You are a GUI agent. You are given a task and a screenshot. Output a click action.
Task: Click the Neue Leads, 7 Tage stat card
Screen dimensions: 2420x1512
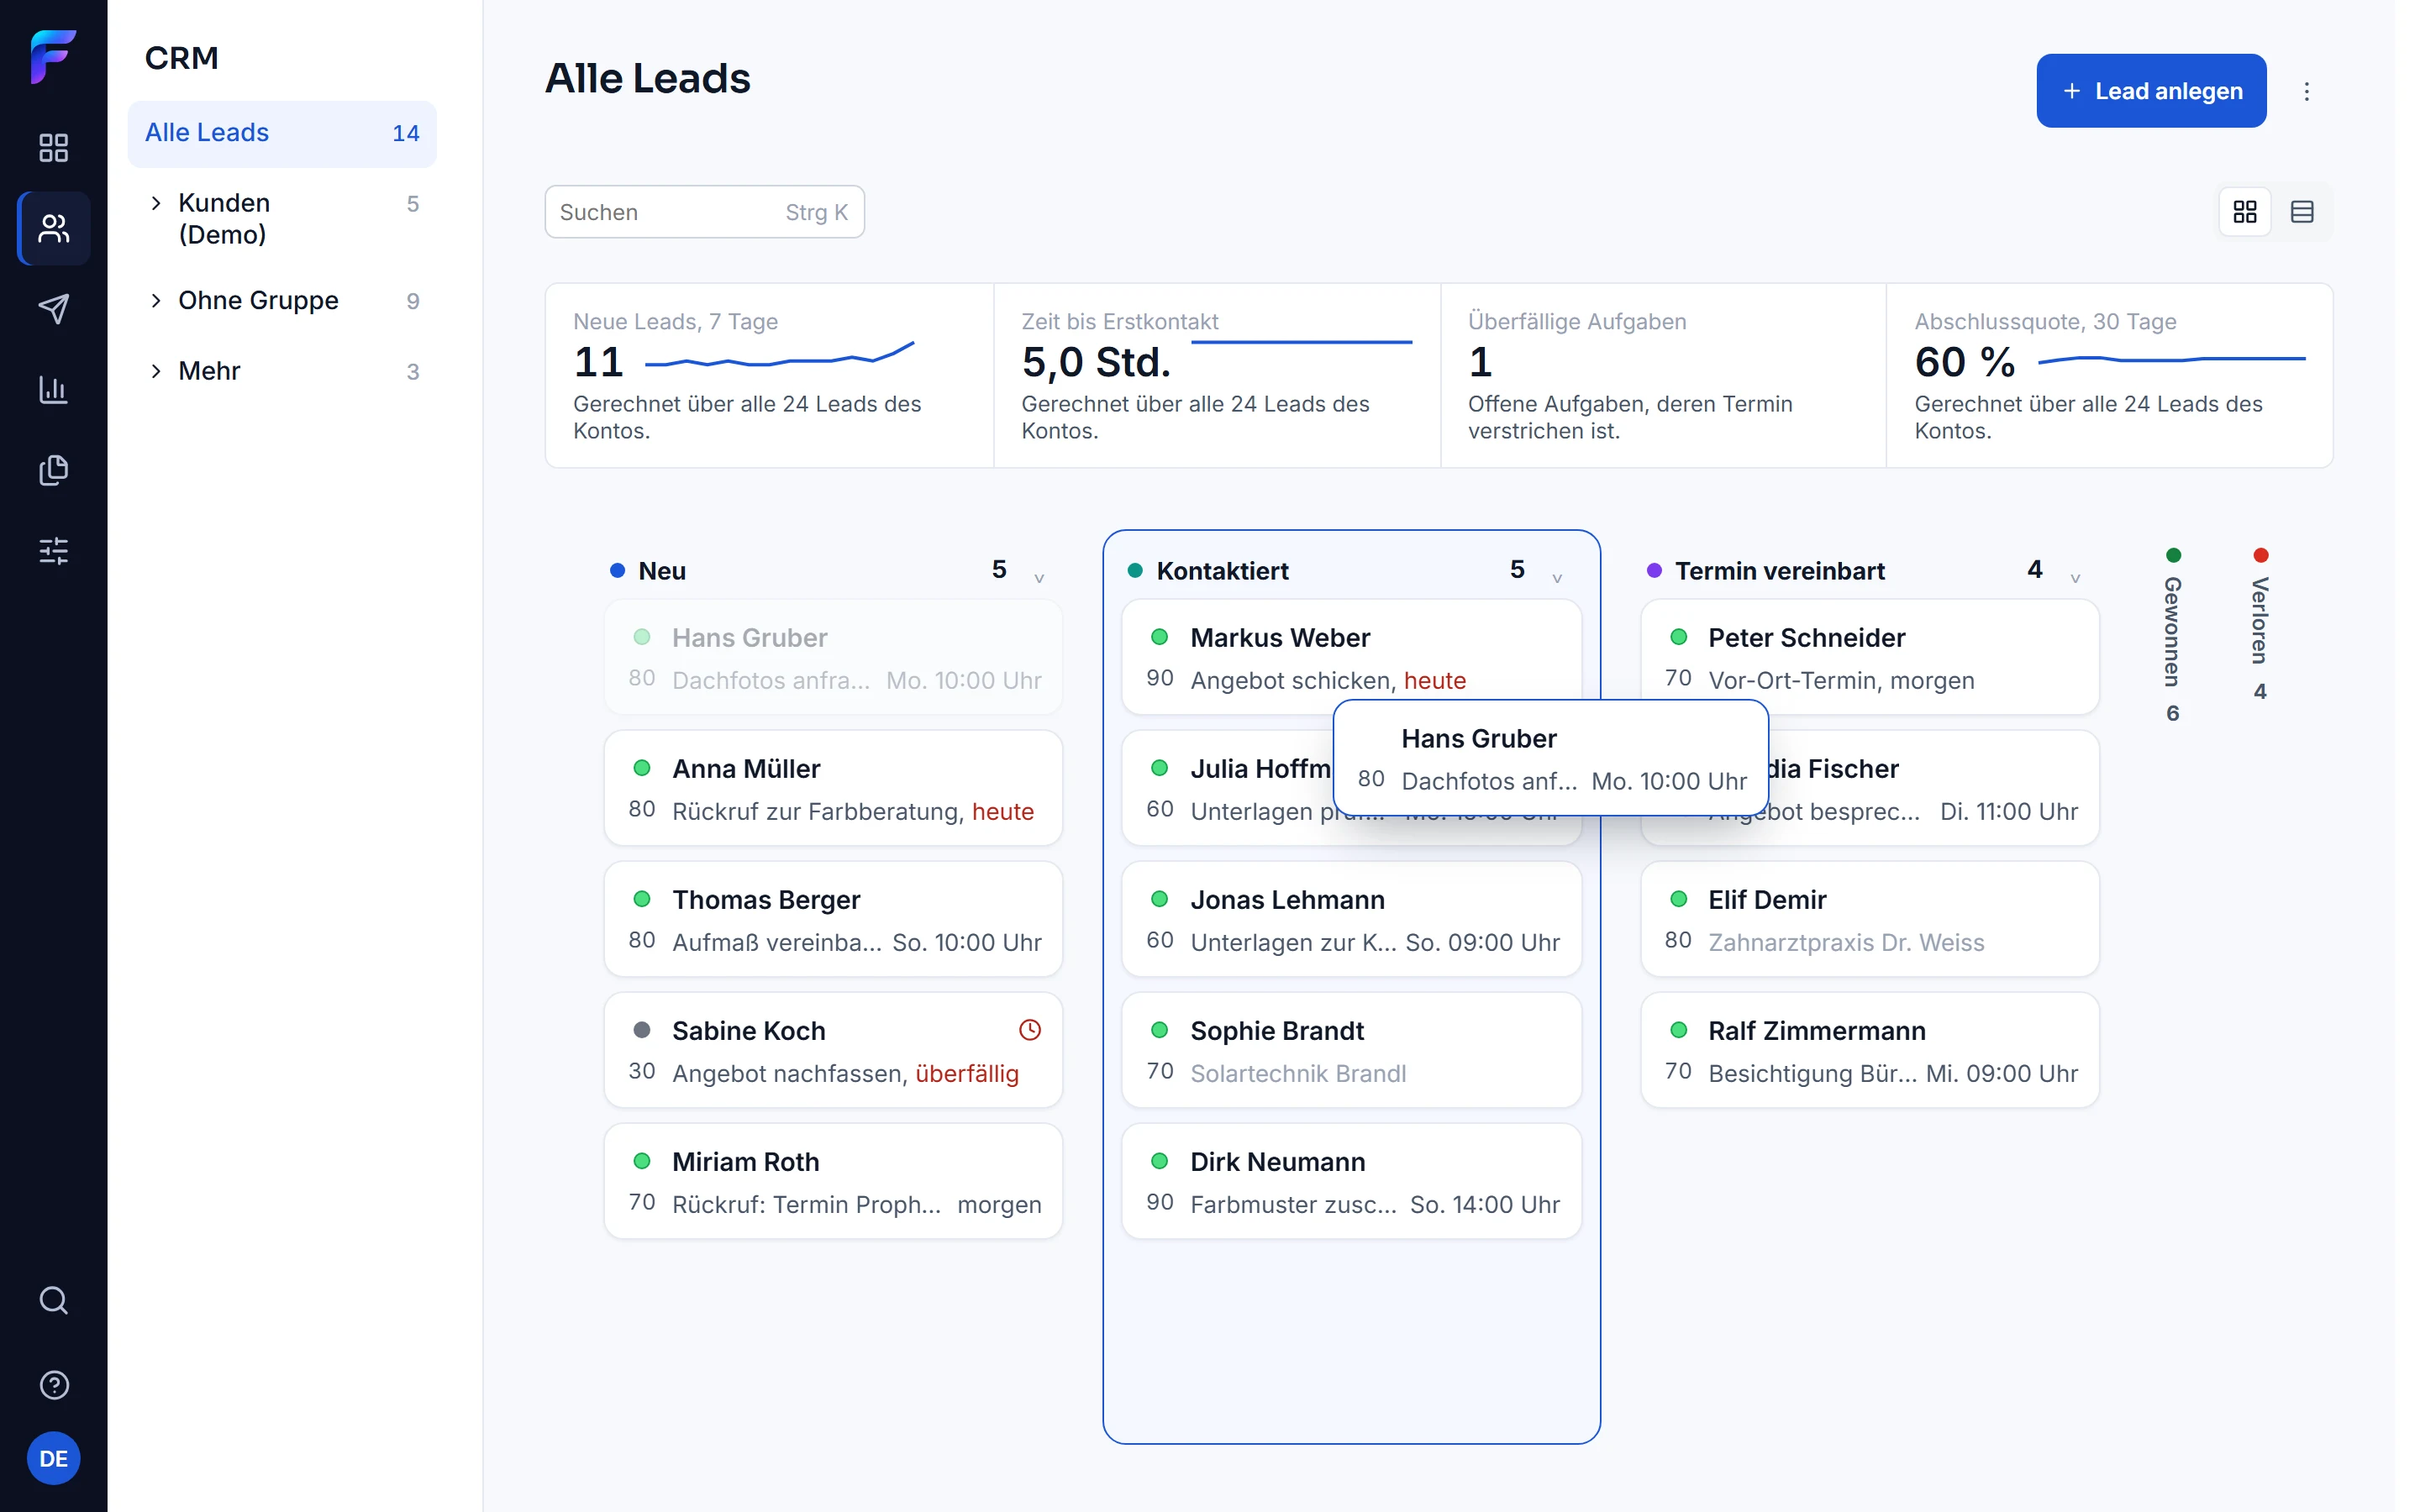[769, 376]
